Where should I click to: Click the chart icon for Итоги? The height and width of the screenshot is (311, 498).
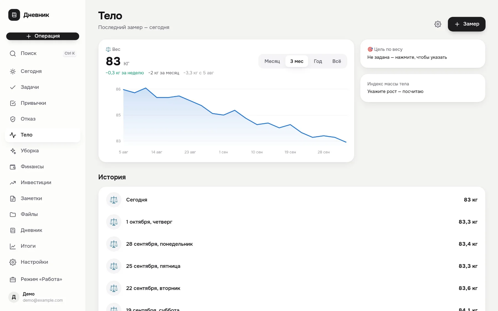pyautogui.click(x=13, y=246)
